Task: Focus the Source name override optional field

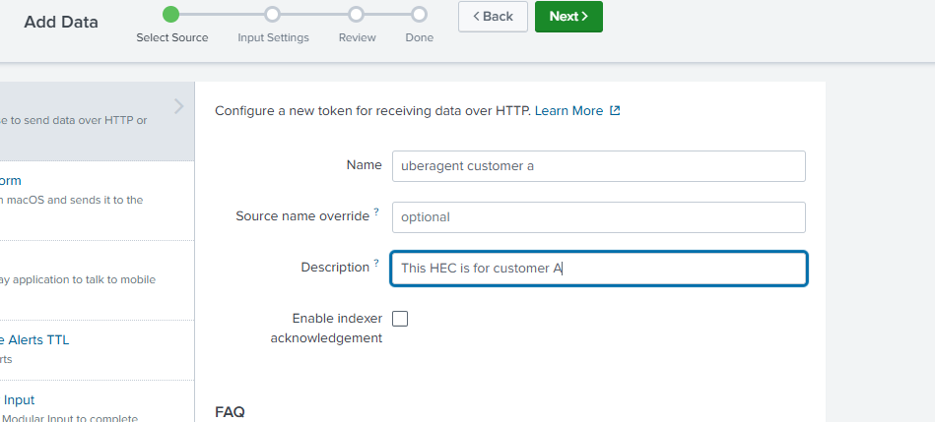Action: [x=598, y=217]
